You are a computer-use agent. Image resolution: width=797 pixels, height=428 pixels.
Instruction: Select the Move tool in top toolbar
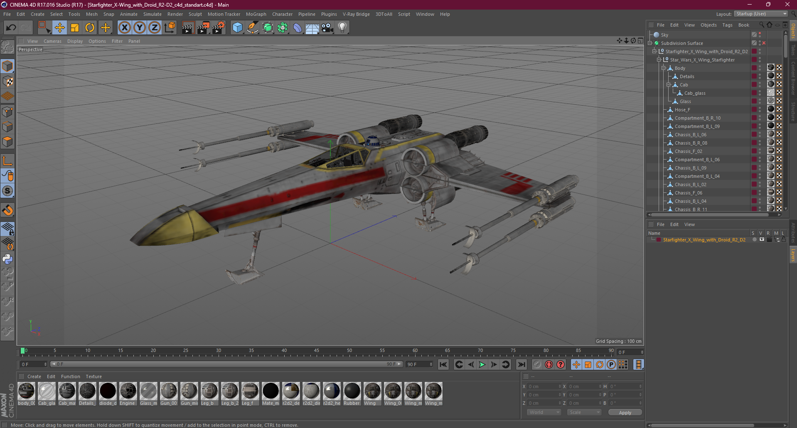(59, 27)
